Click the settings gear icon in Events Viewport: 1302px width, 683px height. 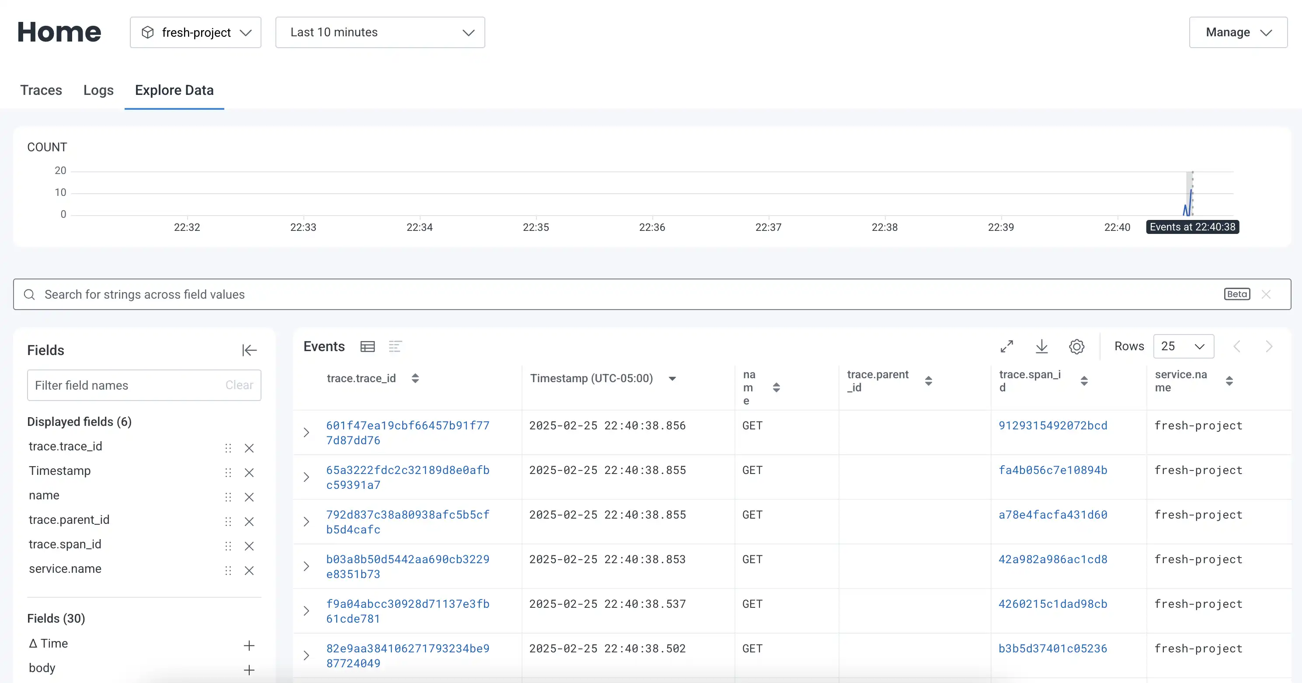click(x=1076, y=346)
